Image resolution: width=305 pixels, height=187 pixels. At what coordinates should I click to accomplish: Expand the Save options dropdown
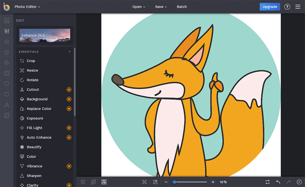(161, 6)
